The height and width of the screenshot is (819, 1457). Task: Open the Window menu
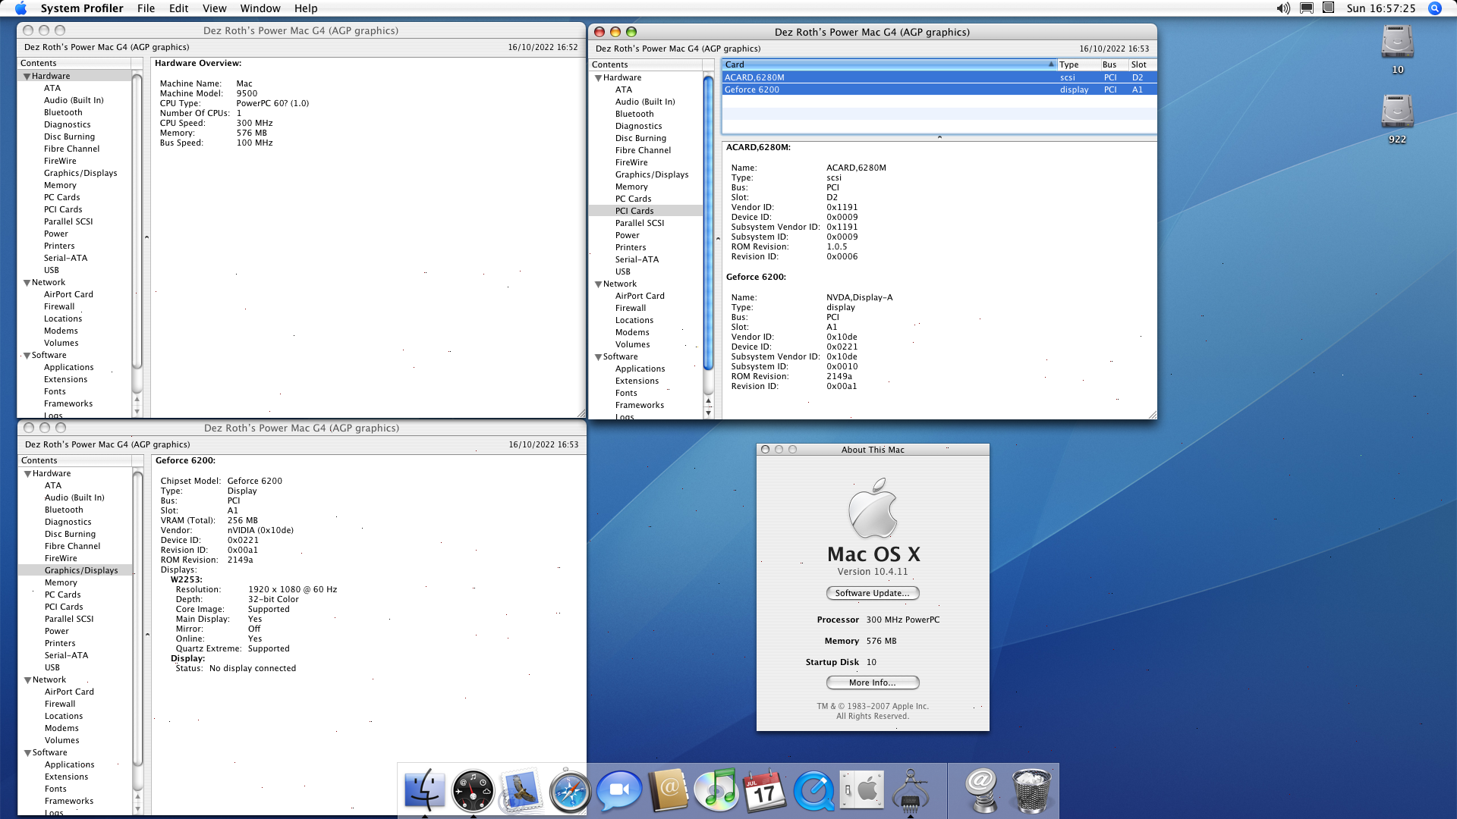click(x=260, y=8)
